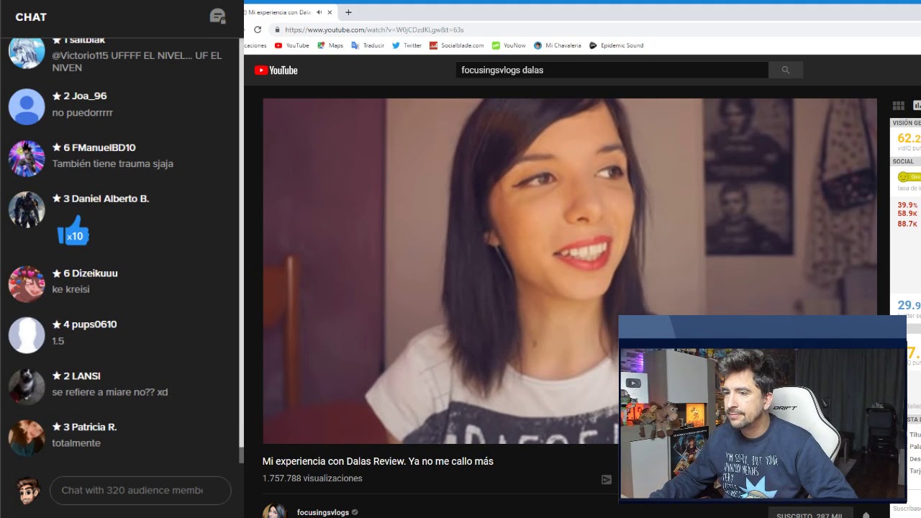Click the YouTube search magnifier button

pyautogui.click(x=786, y=70)
